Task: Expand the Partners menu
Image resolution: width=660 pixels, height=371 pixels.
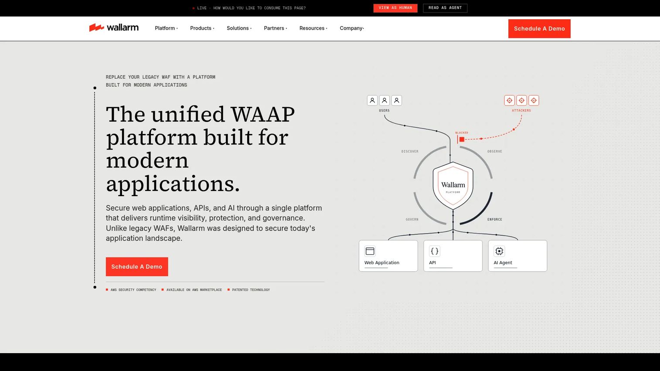Action: [275, 28]
